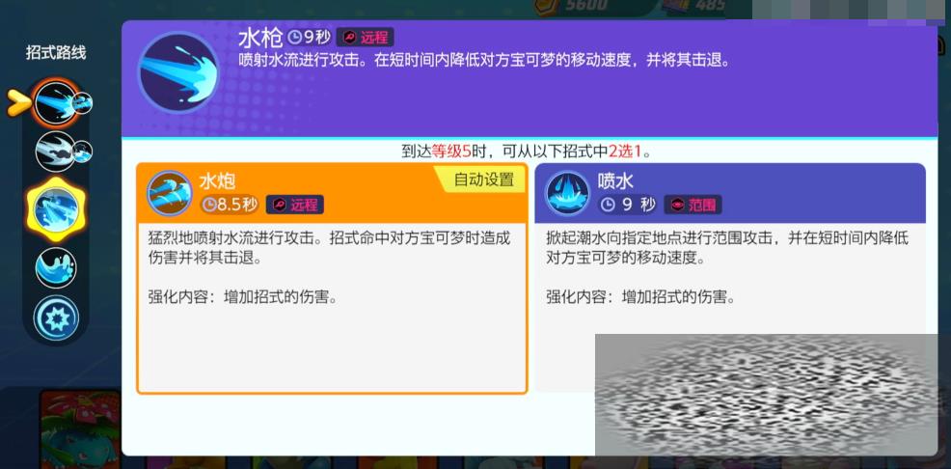Choose the 水炮 move card
This screenshot has height=469, width=951.
(332, 278)
